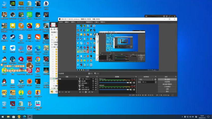
Task: Click the 开始录制 start recording button
Action: click(x=167, y=82)
